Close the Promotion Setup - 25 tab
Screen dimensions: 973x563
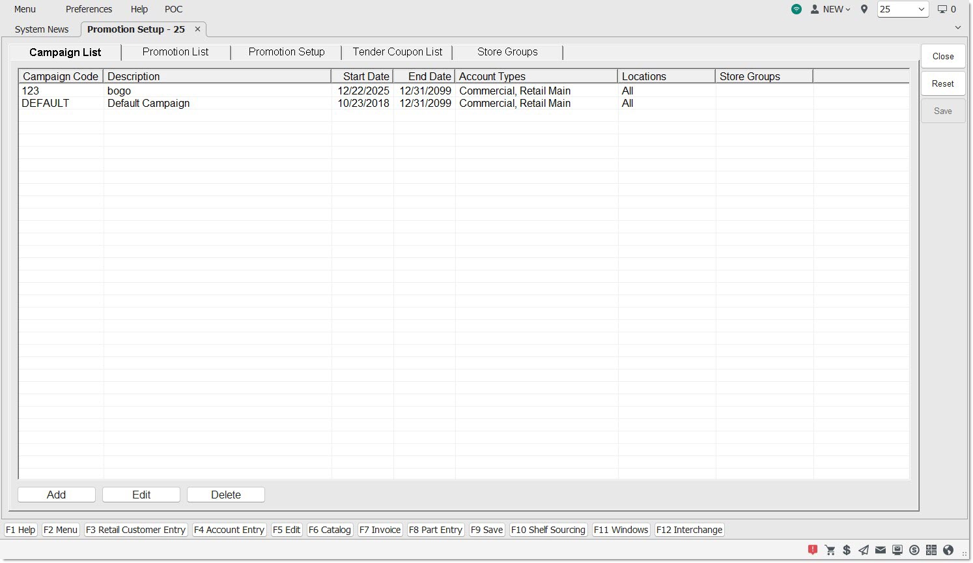pos(197,29)
